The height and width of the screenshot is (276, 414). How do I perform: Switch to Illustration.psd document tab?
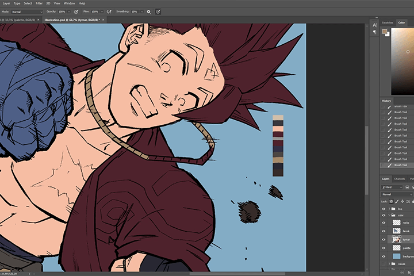72,20
